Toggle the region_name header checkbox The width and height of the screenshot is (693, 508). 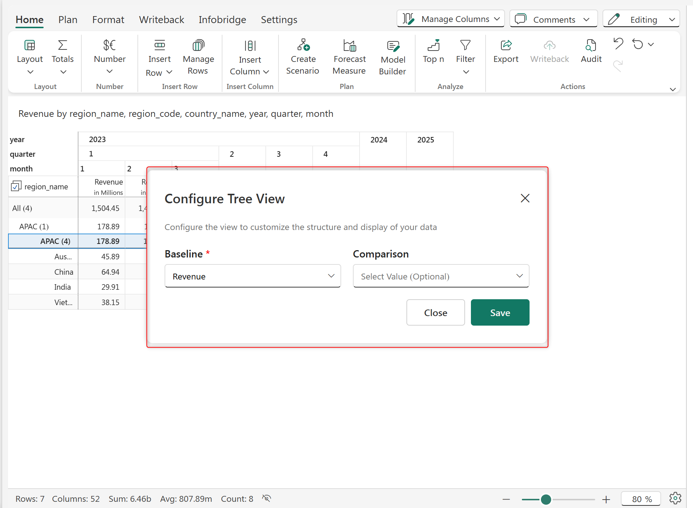coord(16,186)
